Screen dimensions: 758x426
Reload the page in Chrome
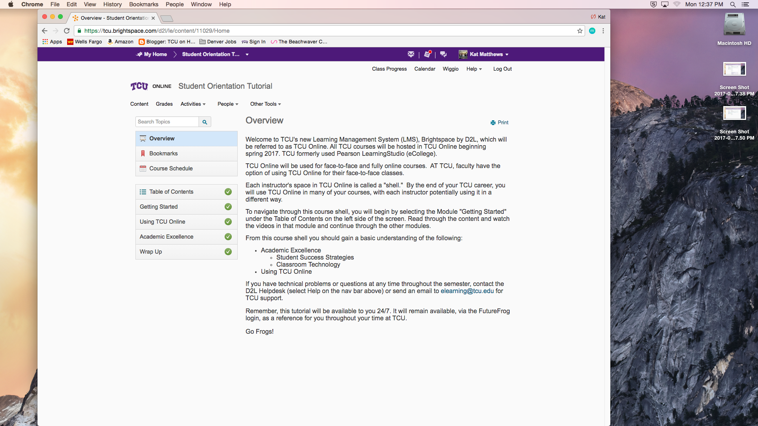coord(67,31)
